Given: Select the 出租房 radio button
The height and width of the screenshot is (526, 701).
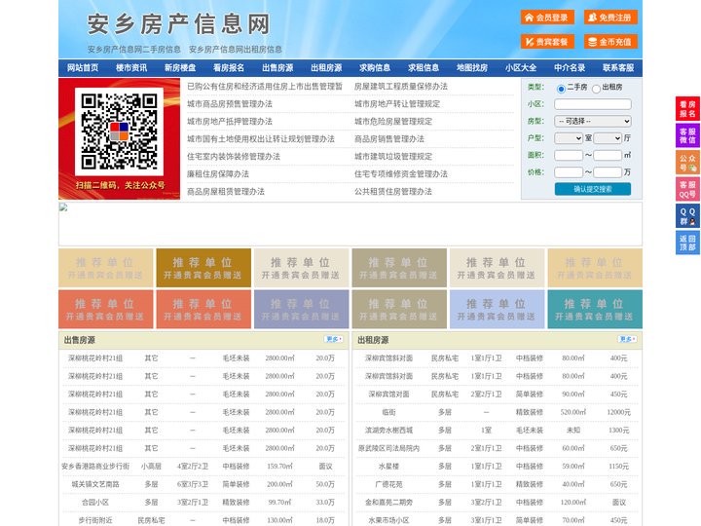Looking at the screenshot, I should coord(596,89).
